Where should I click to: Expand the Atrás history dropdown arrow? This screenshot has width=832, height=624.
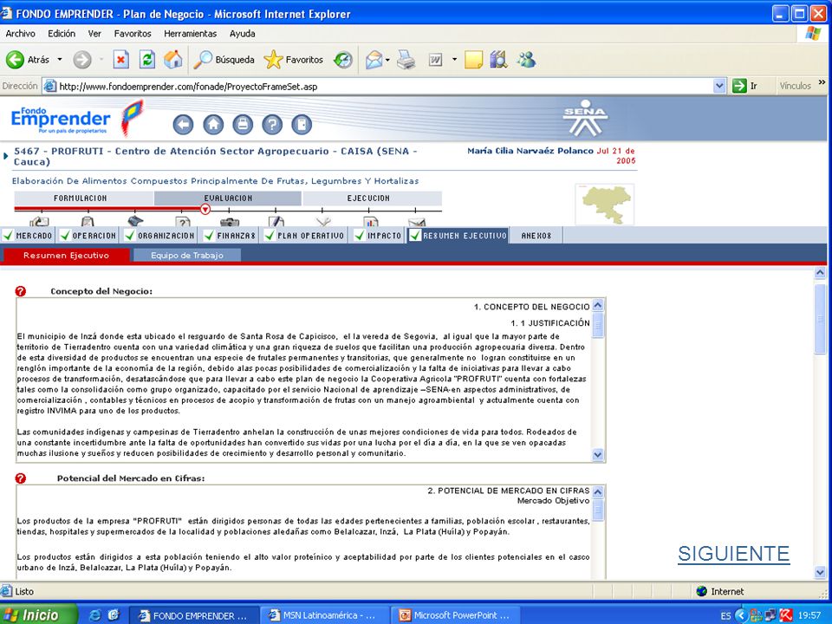(x=60, y=60)
